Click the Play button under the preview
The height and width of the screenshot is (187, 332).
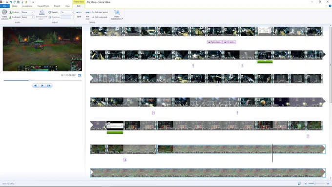point(42,85)
